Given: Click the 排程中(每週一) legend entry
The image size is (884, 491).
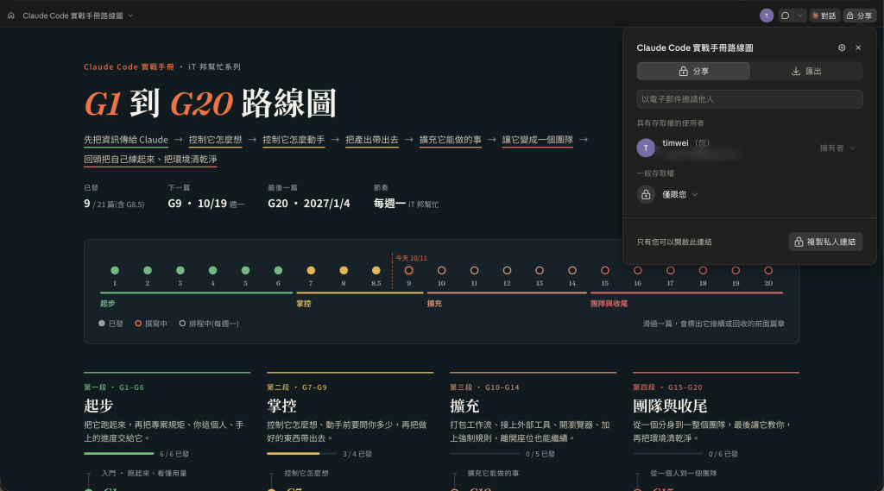Looking at the screenshot, I should (209, 324).
